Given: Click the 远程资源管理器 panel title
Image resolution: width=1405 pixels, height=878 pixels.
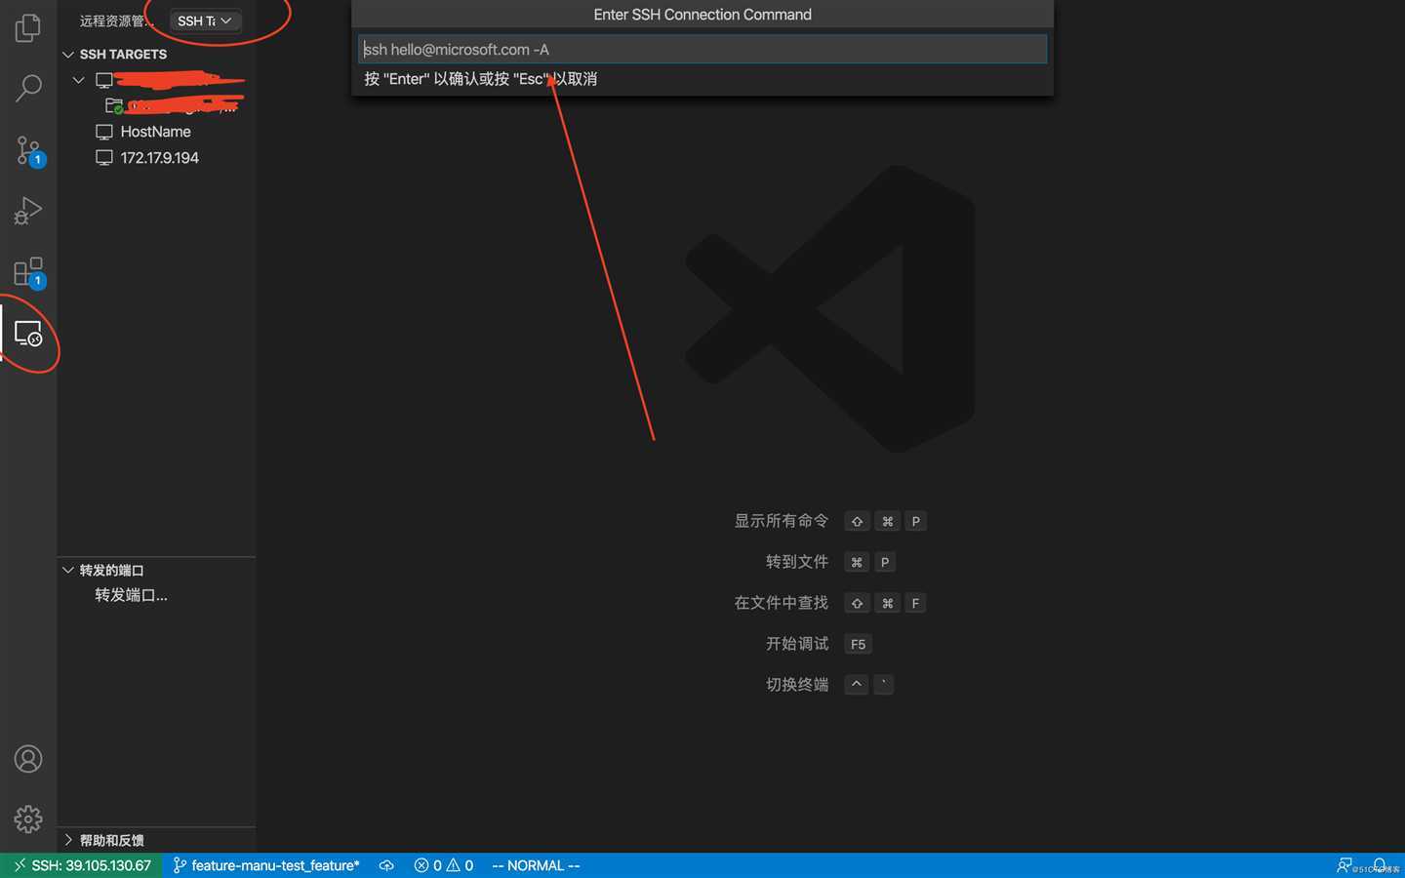Looking at the screenshot, I should [115, 20].
